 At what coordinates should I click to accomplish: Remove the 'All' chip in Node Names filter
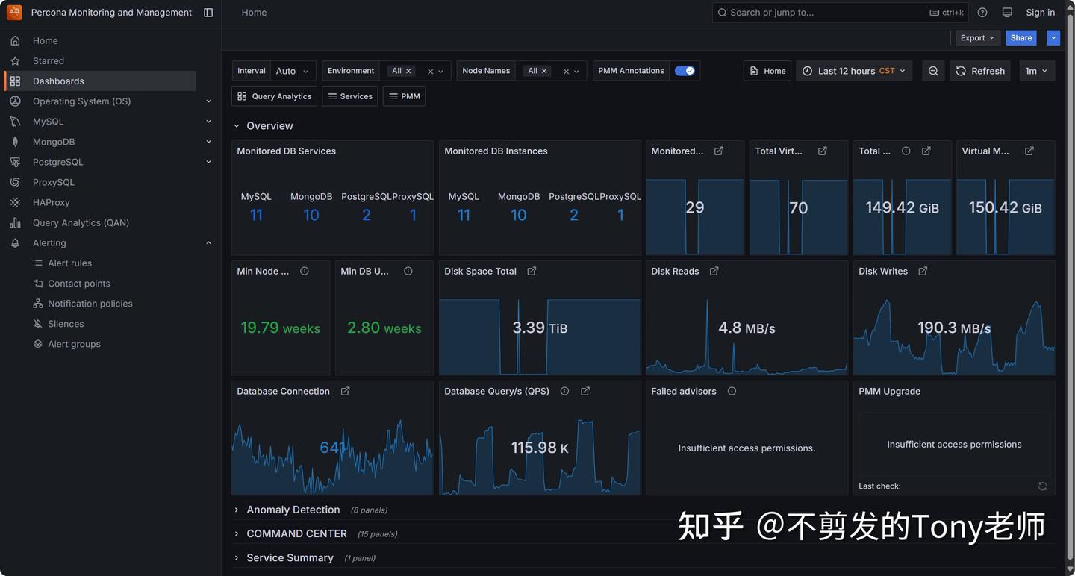click(x=544, y=71)
